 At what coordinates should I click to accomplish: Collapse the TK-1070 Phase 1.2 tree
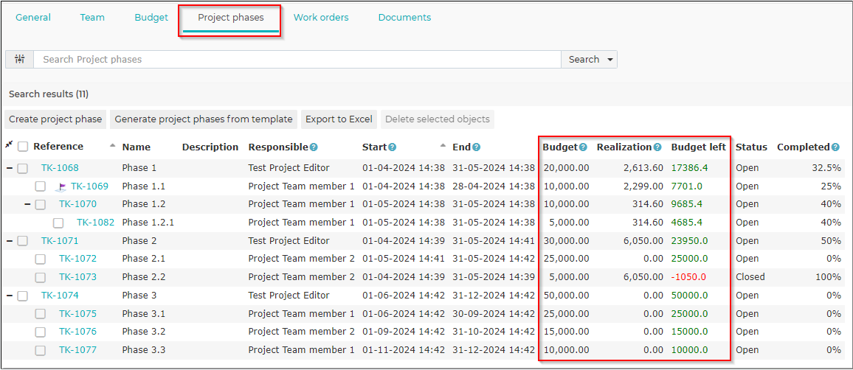[x=28, y=204]
